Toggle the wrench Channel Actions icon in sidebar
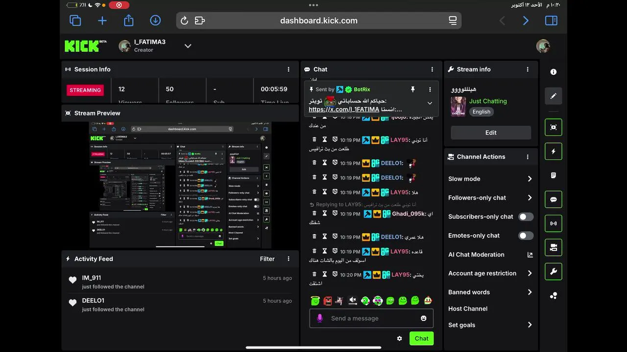The width and height of the screenshot is (627, 352). (553, 271)
